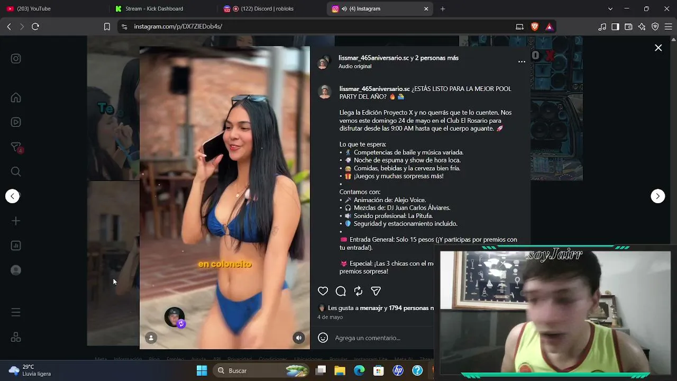Viewport: 677px width, 381px height.
Task: Like the post with the heart icon
Action: 323,291
